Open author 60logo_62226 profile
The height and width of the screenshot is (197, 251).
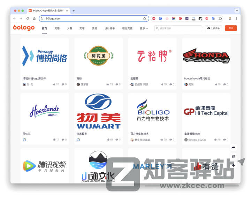197,140
